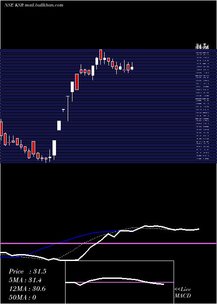217x304 pixels.
Task: Click the Live MACD inset chart box
Action: click(119, 282)
